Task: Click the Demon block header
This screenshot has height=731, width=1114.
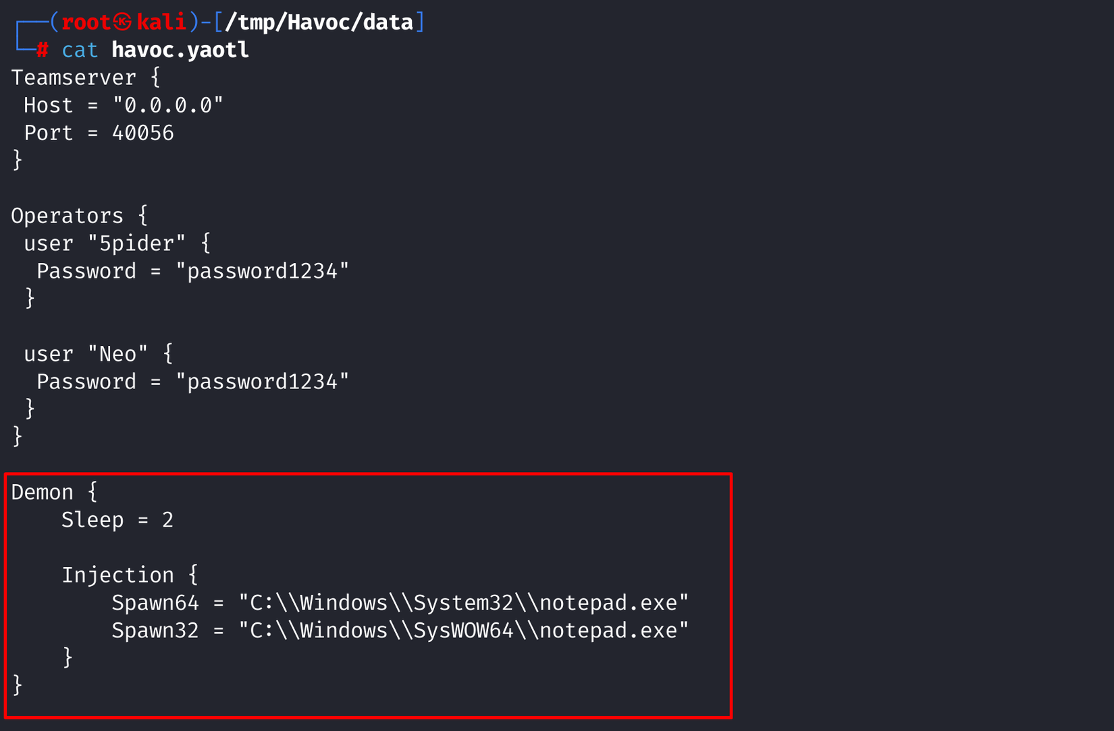Action: coord(42,492)
